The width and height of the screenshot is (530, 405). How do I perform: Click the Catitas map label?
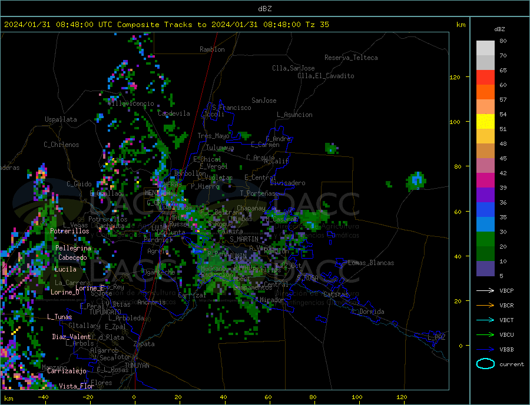pyautogui.click(x=336, y=294)
